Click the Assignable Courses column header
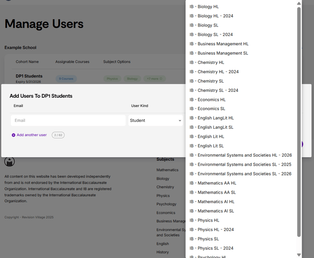 click(72, 62)
